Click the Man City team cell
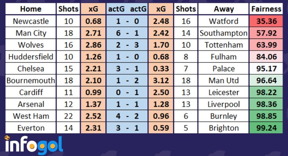The width and height of the screenshot is (288, 156). pos(31,33)
